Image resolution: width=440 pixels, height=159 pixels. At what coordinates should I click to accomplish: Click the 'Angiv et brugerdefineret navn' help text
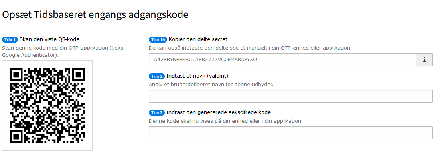pyautogui.click(x=211, y=84)
